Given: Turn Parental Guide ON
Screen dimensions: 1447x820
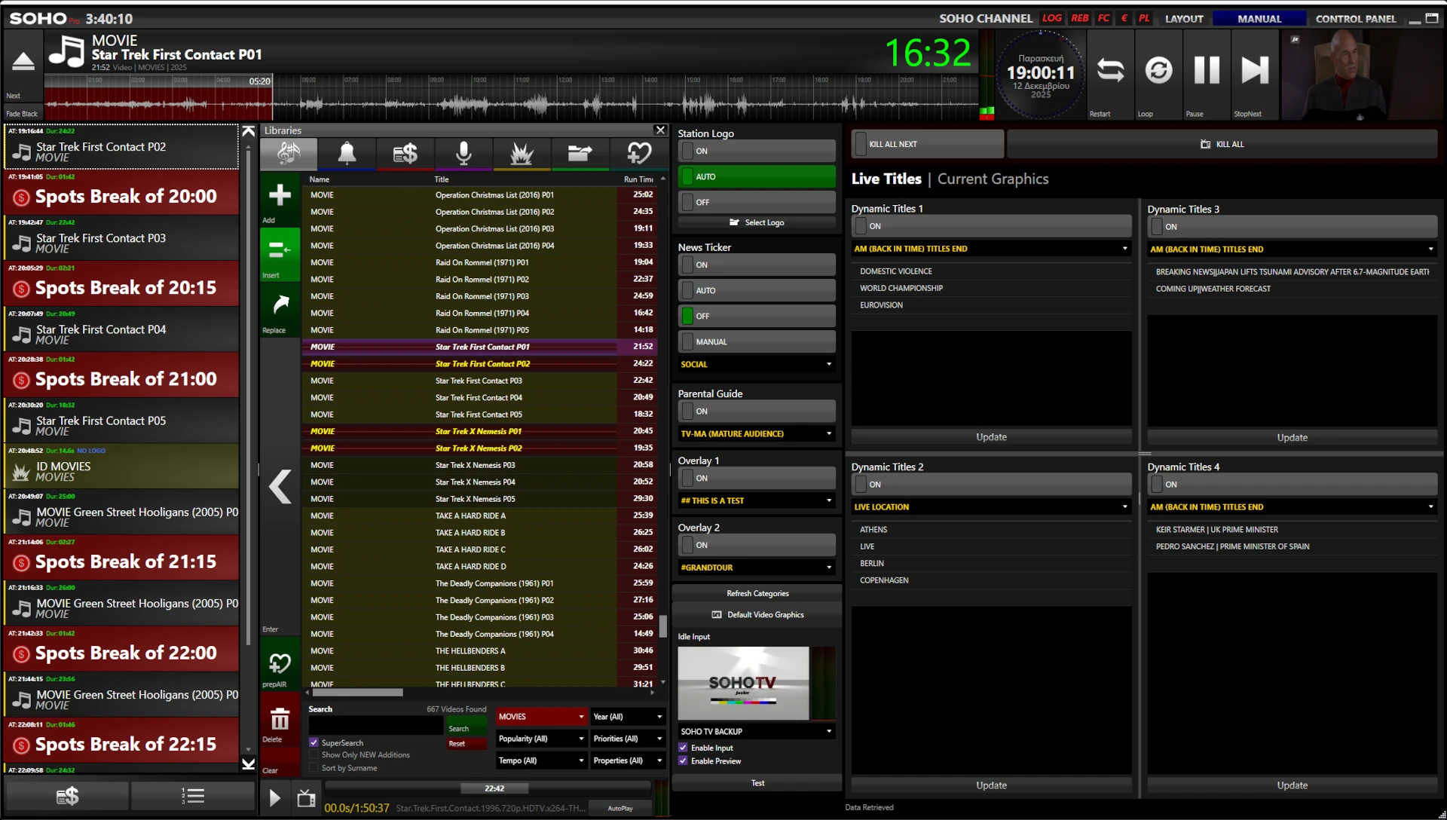Looking at the screenshot, I should click(x=757, y=412).
